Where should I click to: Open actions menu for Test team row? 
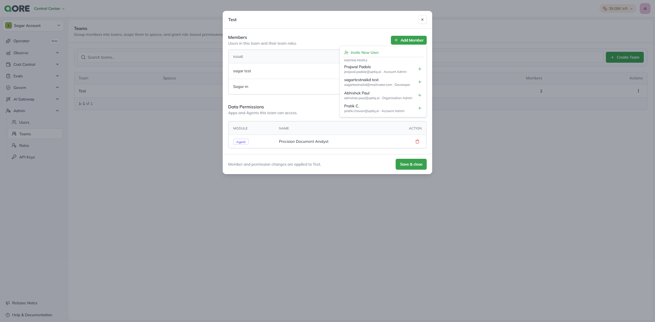pyautogui.click(x=638, y=91)
